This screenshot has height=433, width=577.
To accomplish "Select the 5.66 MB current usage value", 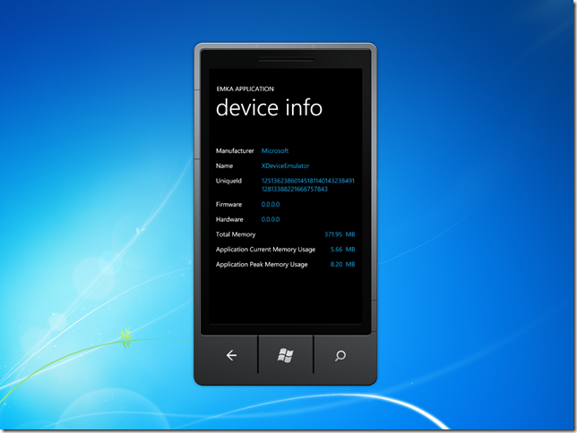I will pyautogui.click(x=342, y=250).
